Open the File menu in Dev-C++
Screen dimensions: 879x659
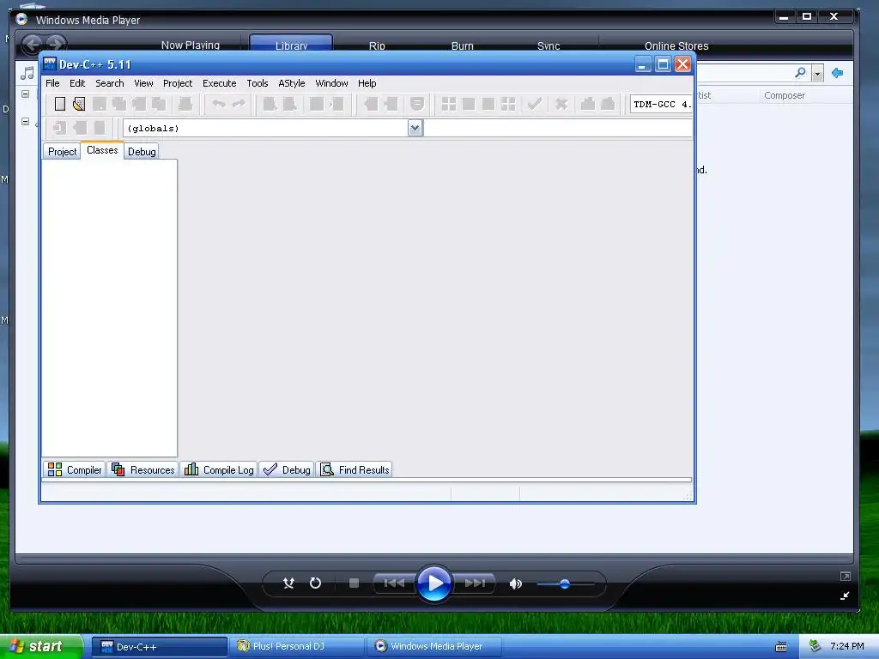coord(52,83)
